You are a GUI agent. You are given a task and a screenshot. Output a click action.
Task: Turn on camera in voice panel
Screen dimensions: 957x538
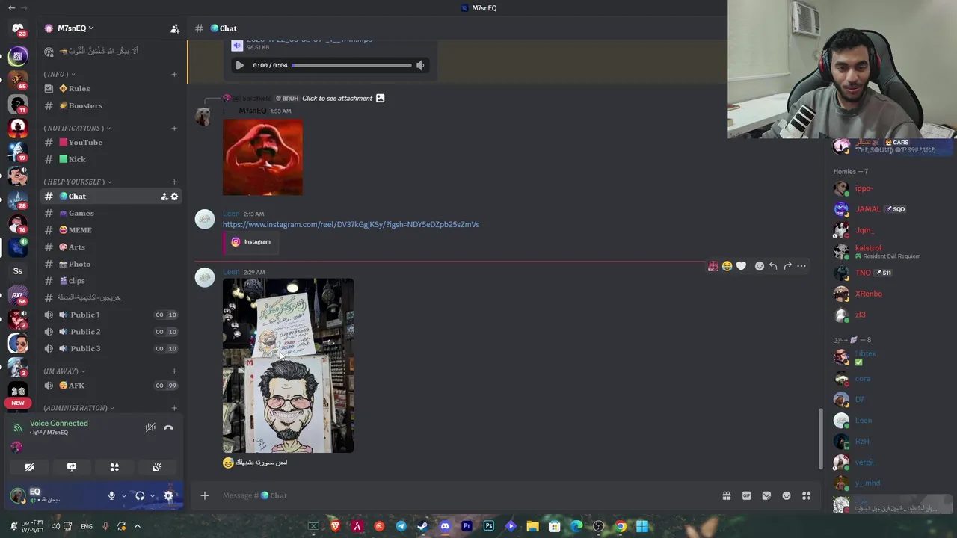(29, 467)
